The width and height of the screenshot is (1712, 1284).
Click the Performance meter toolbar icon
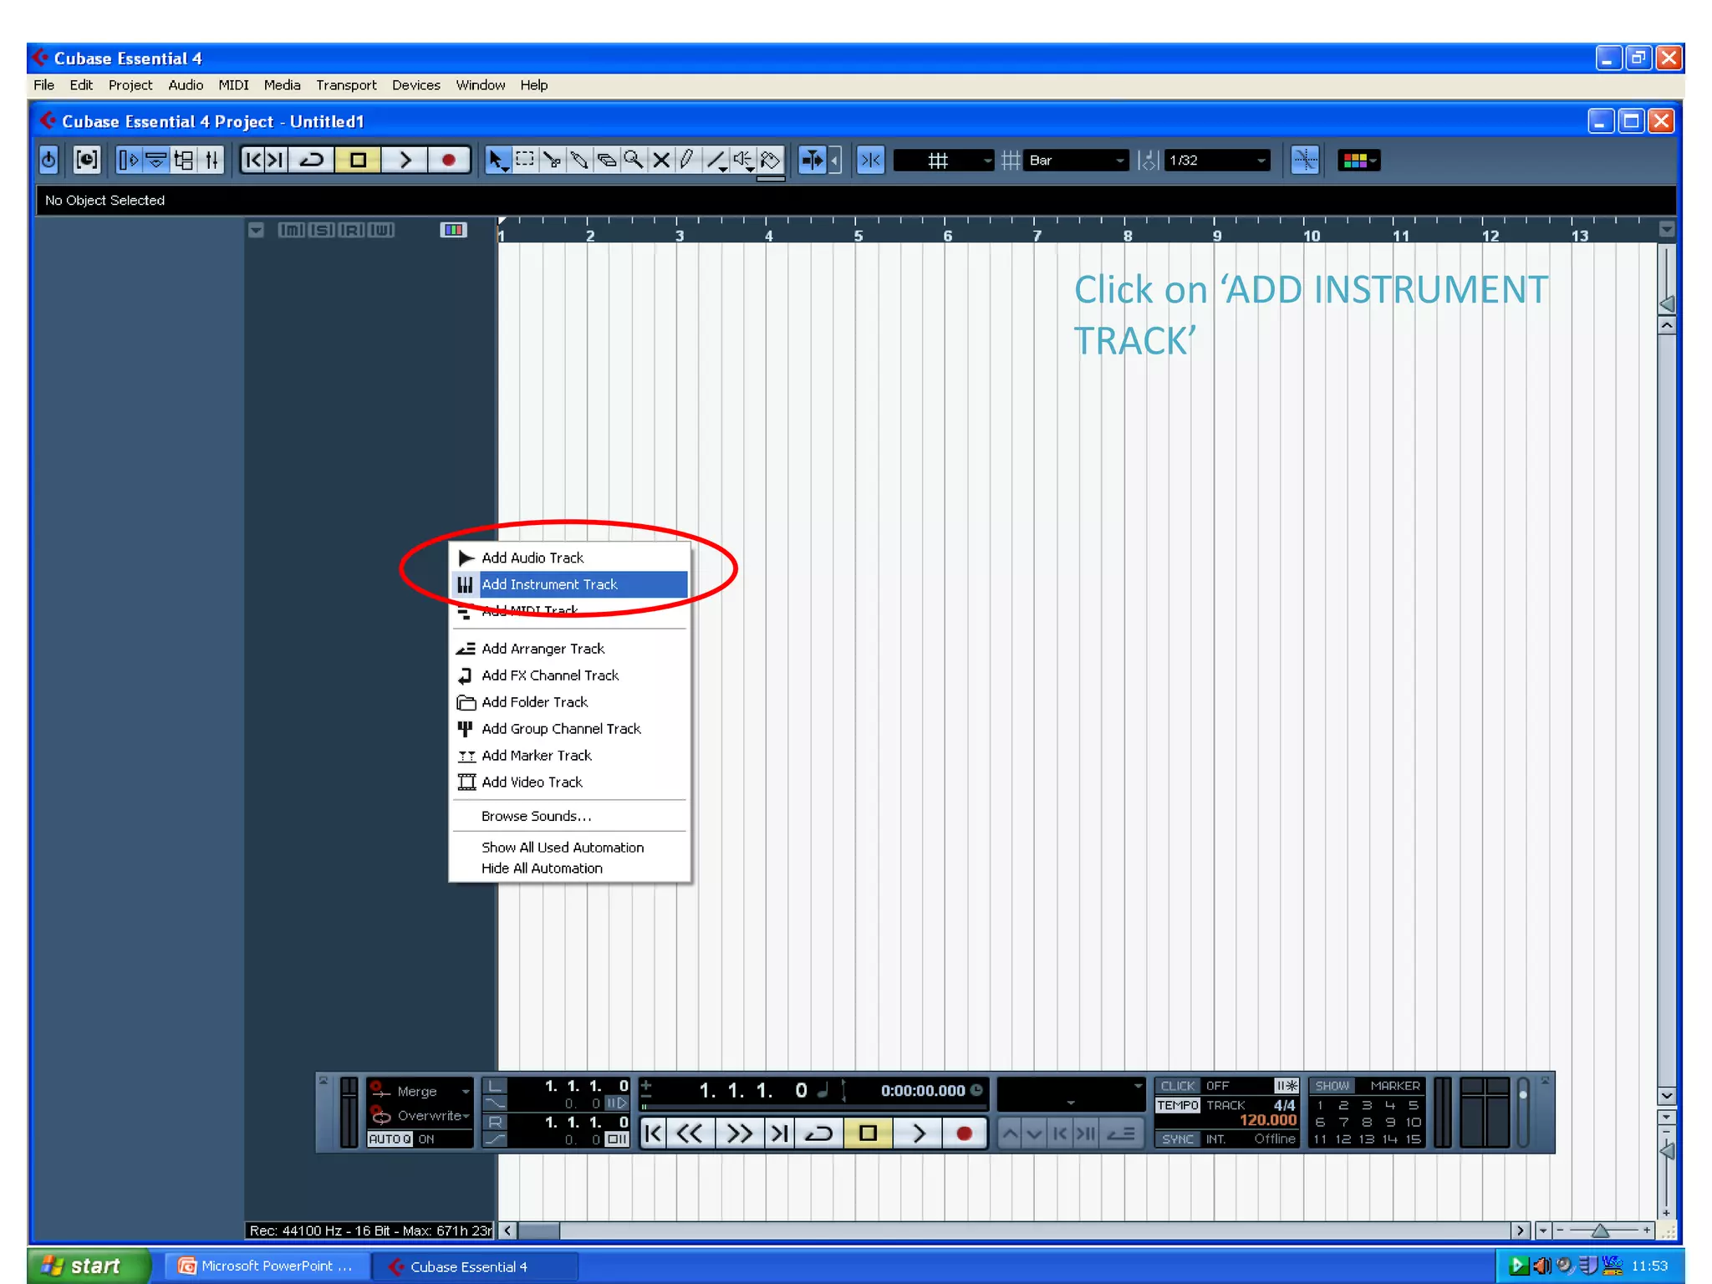pyautogui.click(x=87, y=160)
